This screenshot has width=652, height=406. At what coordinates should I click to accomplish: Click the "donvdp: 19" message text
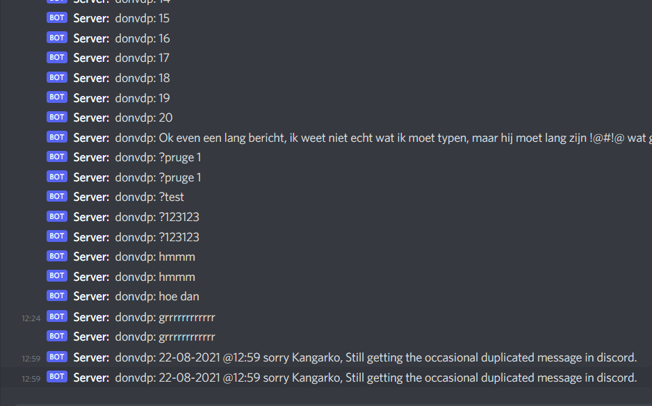click(x=142, y=97)
